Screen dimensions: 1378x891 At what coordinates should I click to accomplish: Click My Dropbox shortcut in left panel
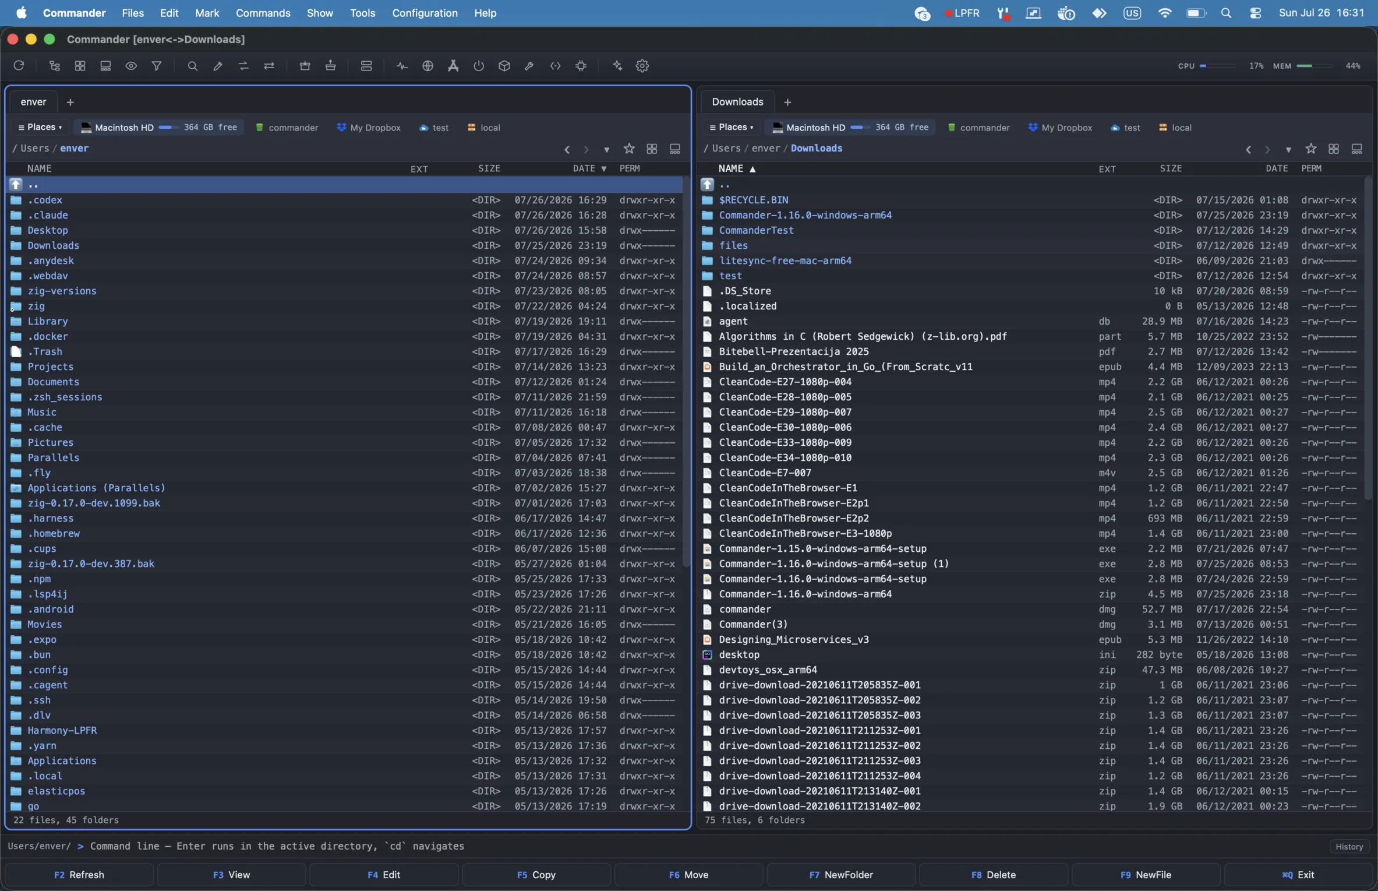click(x=369, y=127)
